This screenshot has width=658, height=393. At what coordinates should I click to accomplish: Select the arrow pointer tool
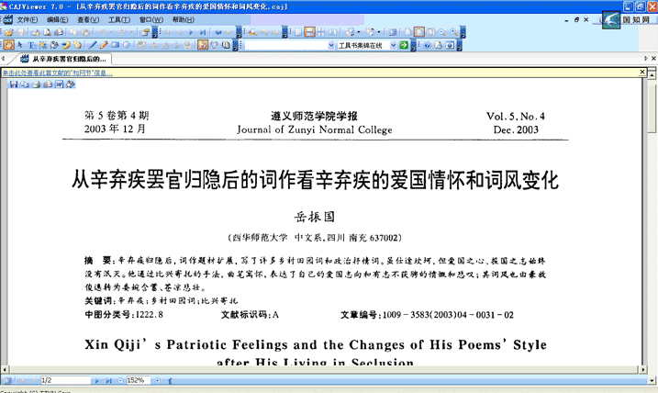(20, 44)
